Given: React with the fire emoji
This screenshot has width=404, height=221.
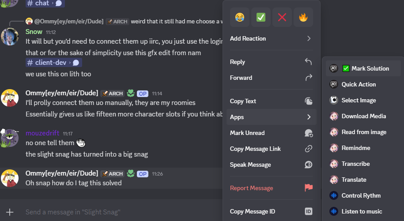Looking at the screenshot, I should pyautogui.click(x=303, y=18).
